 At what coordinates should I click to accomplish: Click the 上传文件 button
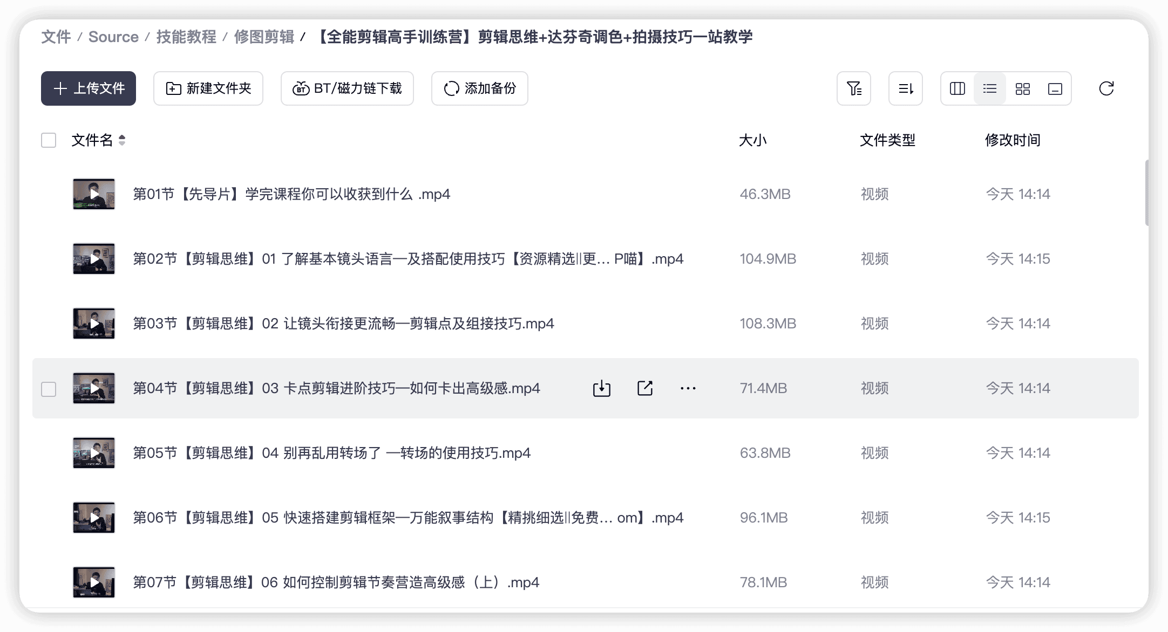click(x=88, y=88)
